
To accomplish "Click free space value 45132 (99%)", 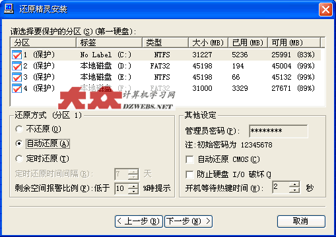I will [x=293, y=77].
